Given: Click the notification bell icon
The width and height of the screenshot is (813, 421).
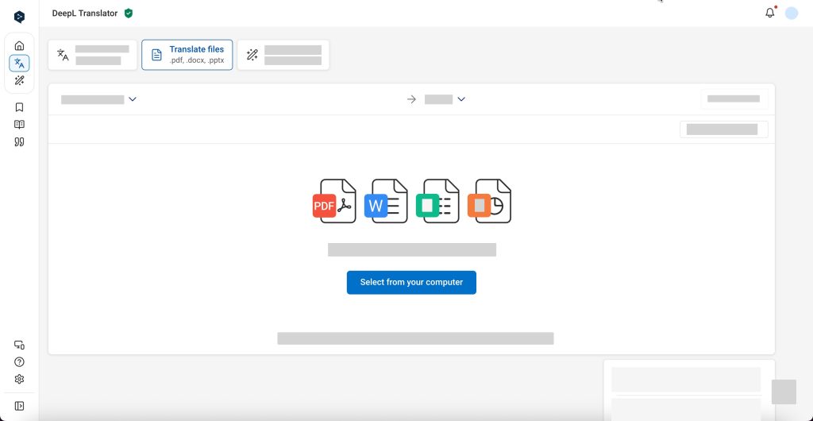Looking at the screenshot, I should click(x=769, y=14).
